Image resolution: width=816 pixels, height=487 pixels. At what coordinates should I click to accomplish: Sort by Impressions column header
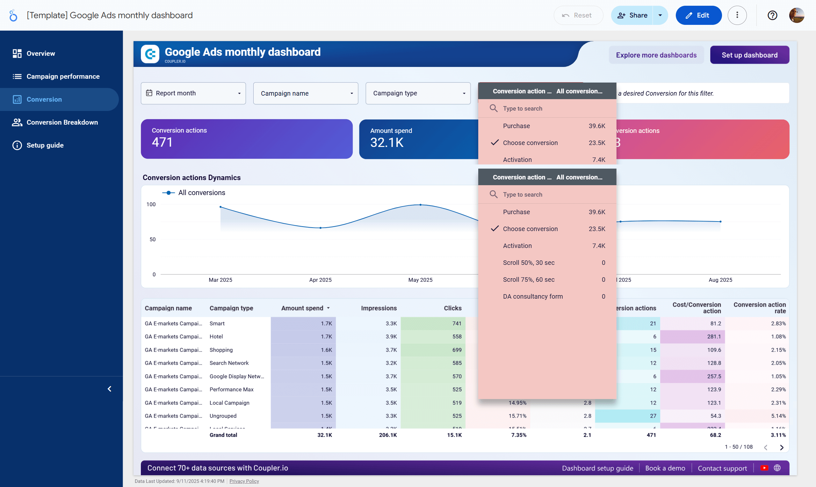click(379, 308)
